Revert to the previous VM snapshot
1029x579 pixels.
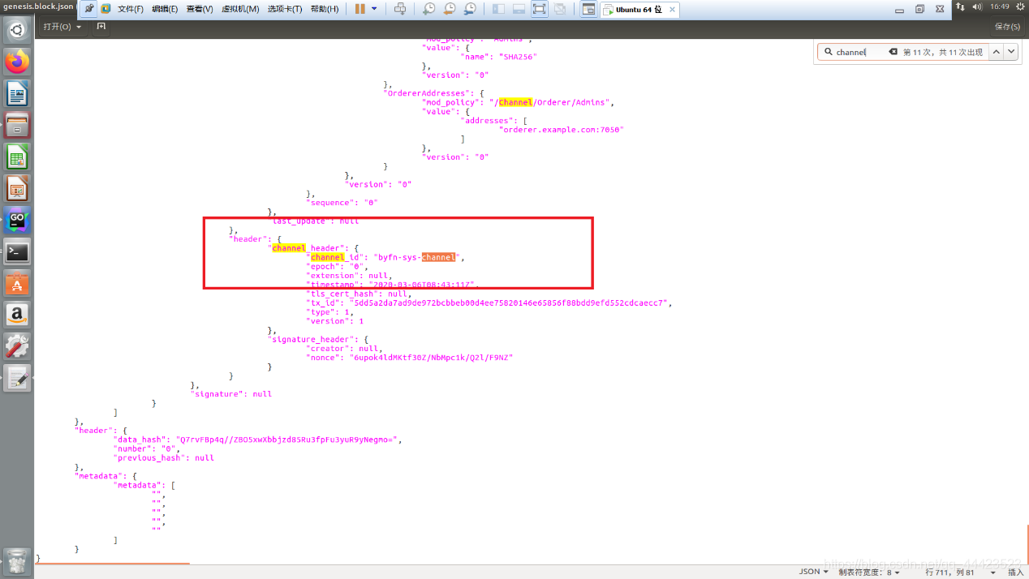pos(450,9)
